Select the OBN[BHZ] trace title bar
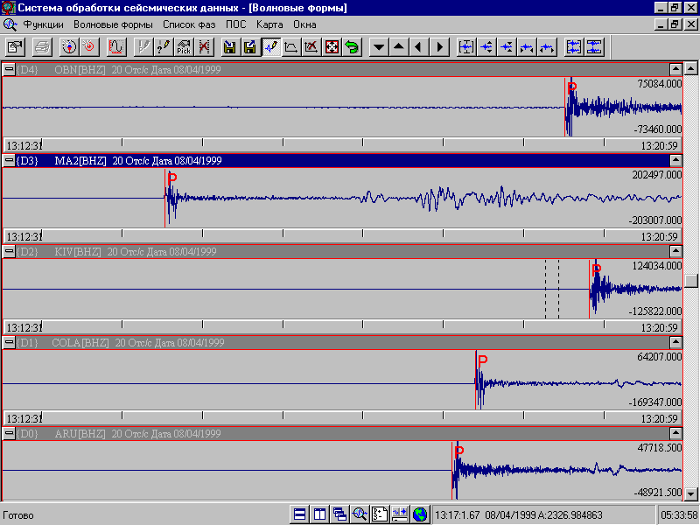Image resolution: width=700 pixels, height=525 pixels. point(341,69)
